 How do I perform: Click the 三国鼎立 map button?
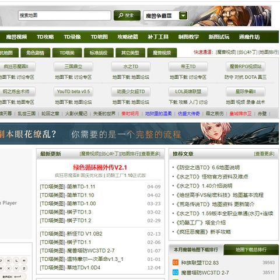(73, 66)
